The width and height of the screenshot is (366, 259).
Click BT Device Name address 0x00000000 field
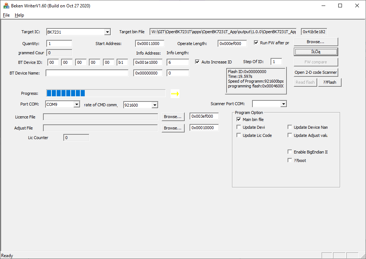pyautogui.click(x=148, y=73)
